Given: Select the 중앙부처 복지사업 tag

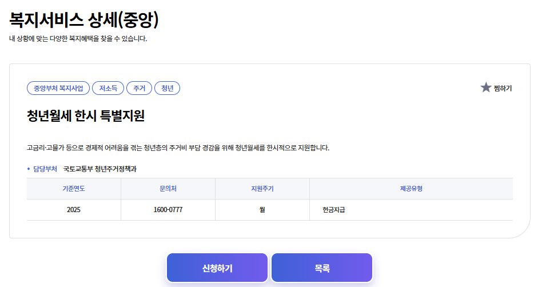Looking at the screenshot, I should click(58, 88).
